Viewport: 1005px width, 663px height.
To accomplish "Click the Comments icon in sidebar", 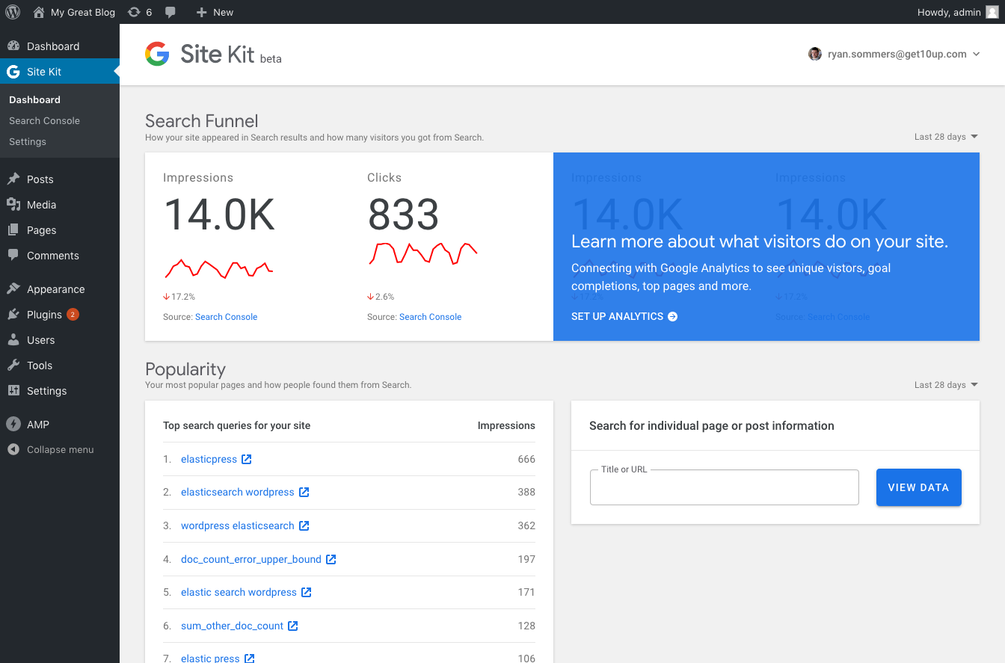I will [13, 256].
